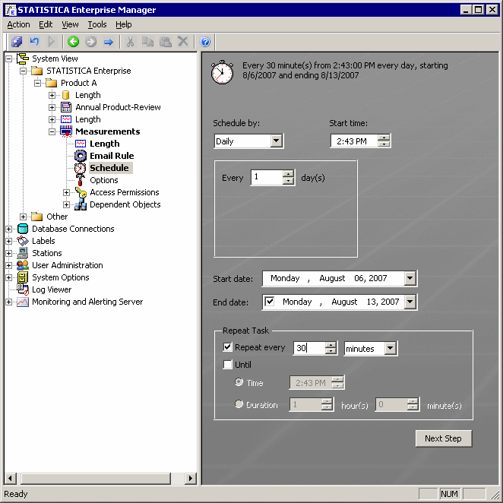Click the Repeat every spinner arrows
The width and height of the screenshot is (503, 503).
[x=331, y=348]
